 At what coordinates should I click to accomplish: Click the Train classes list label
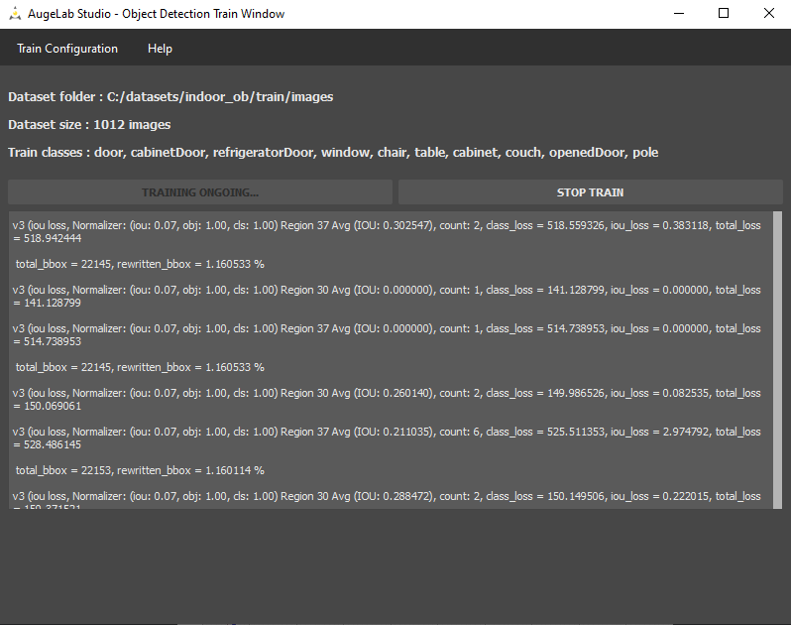point(333,153)
